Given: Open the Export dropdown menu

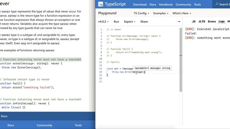Looking at the screenshot, I should click(129, 21).
